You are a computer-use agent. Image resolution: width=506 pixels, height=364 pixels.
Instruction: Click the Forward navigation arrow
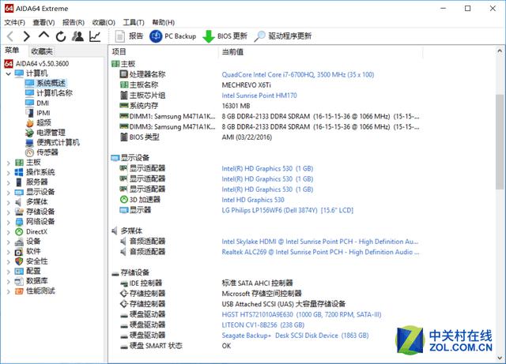[x=26, y=36]
